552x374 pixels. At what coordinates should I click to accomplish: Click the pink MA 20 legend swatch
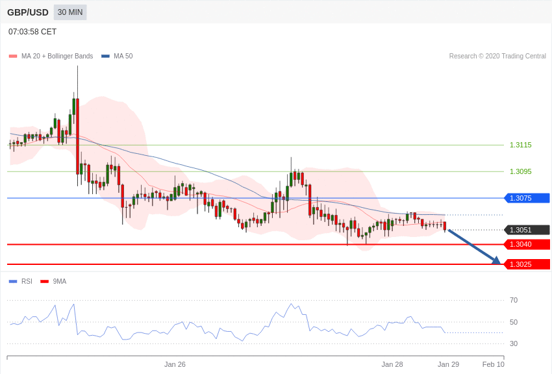(x=13, y=56)
